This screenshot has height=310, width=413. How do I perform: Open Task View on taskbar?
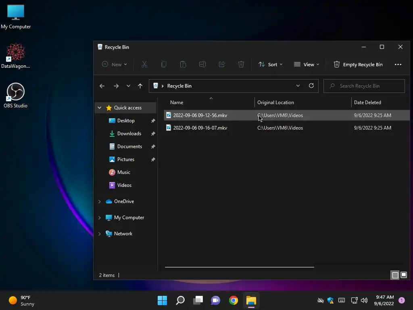pyautogui.click(x=198, y=300)
